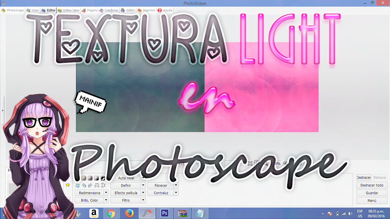Switch to the GifAni tab
The height and width of the screenshot is (219, 390).
tap(128, 10)
